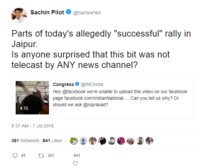The height and width of the screenshot is (168, 204).
Task: Click first liker avatar in row
Action: pyautogui.click(x=74, y=141)
